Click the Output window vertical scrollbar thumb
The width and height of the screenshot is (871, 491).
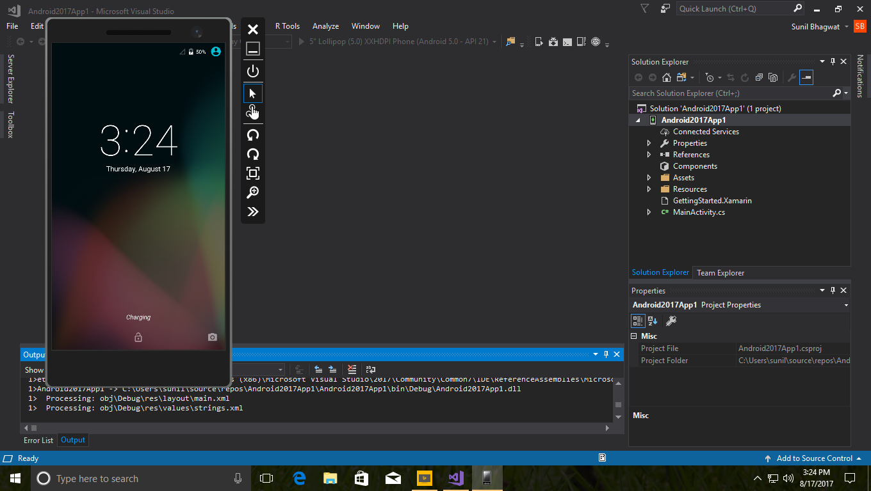point(618,405)
